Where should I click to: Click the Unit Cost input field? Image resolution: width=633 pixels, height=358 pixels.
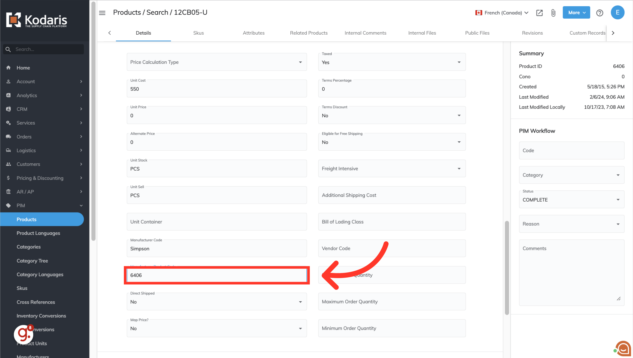(x=216, y=89)
